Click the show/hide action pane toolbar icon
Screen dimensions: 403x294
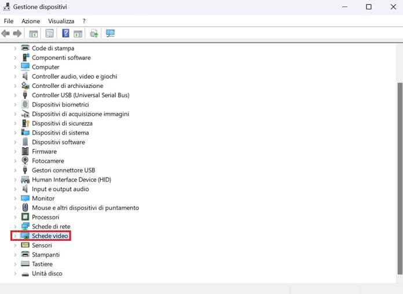tap(78, 34)
